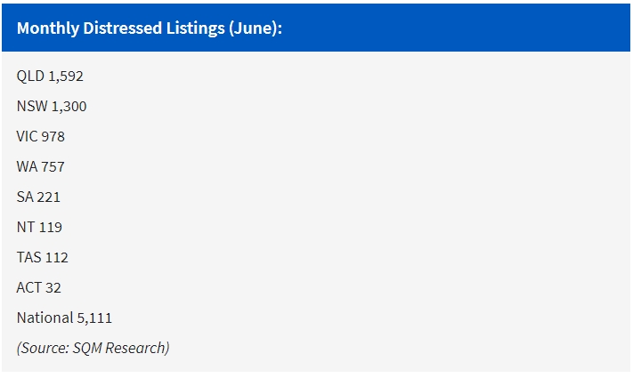Click the WA state label

[x=27, y=167]
